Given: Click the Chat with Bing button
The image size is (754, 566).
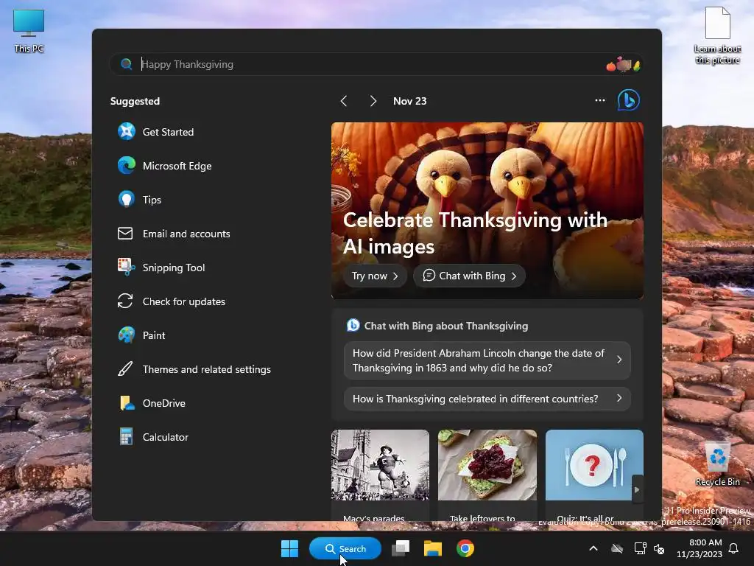Looking at the screenshot, I should (x=469, y=276).
